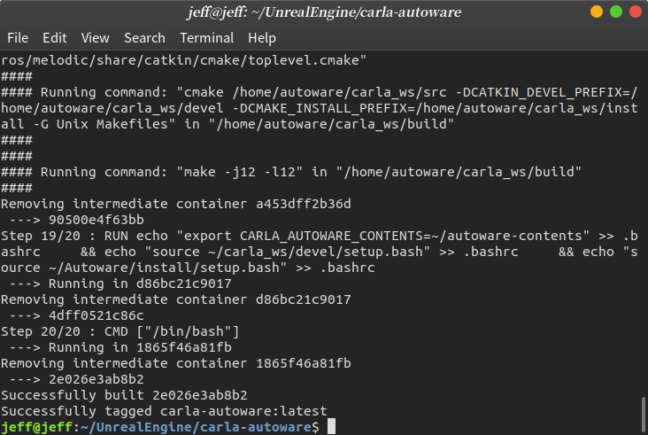
Task: Open the Search menu
Action: [x=144, y=38]
